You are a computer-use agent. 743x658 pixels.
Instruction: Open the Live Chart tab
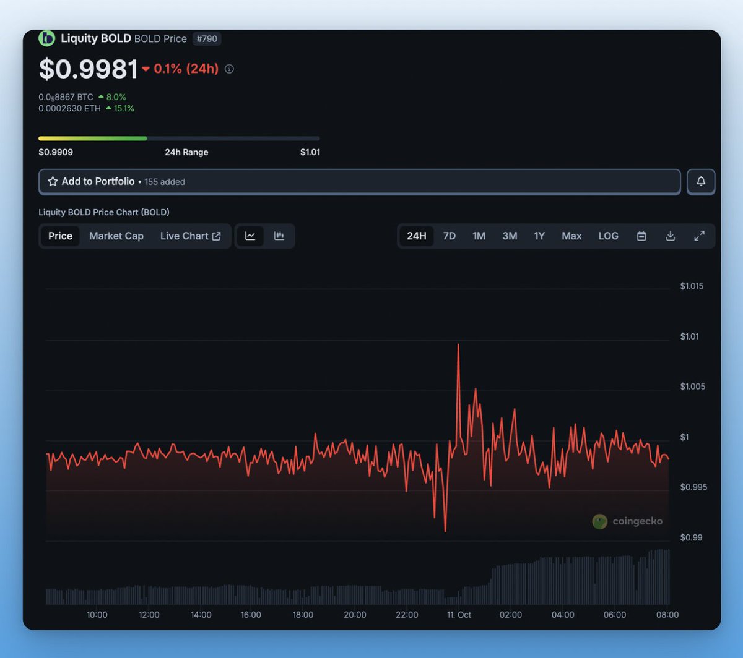(190, 236)
